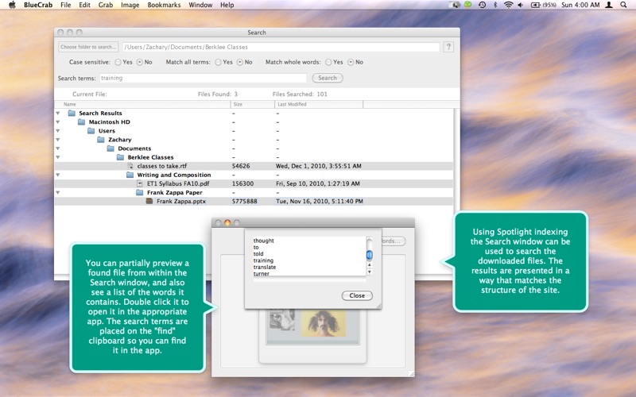Click the Search button

[328, 78]
